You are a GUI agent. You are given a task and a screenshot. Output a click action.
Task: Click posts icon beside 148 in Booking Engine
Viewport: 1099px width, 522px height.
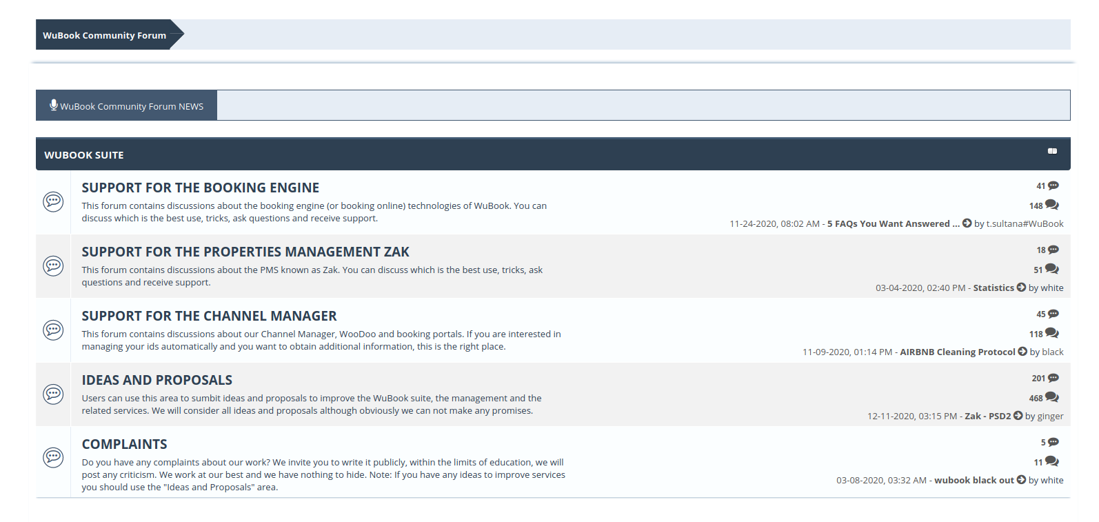1051,205
